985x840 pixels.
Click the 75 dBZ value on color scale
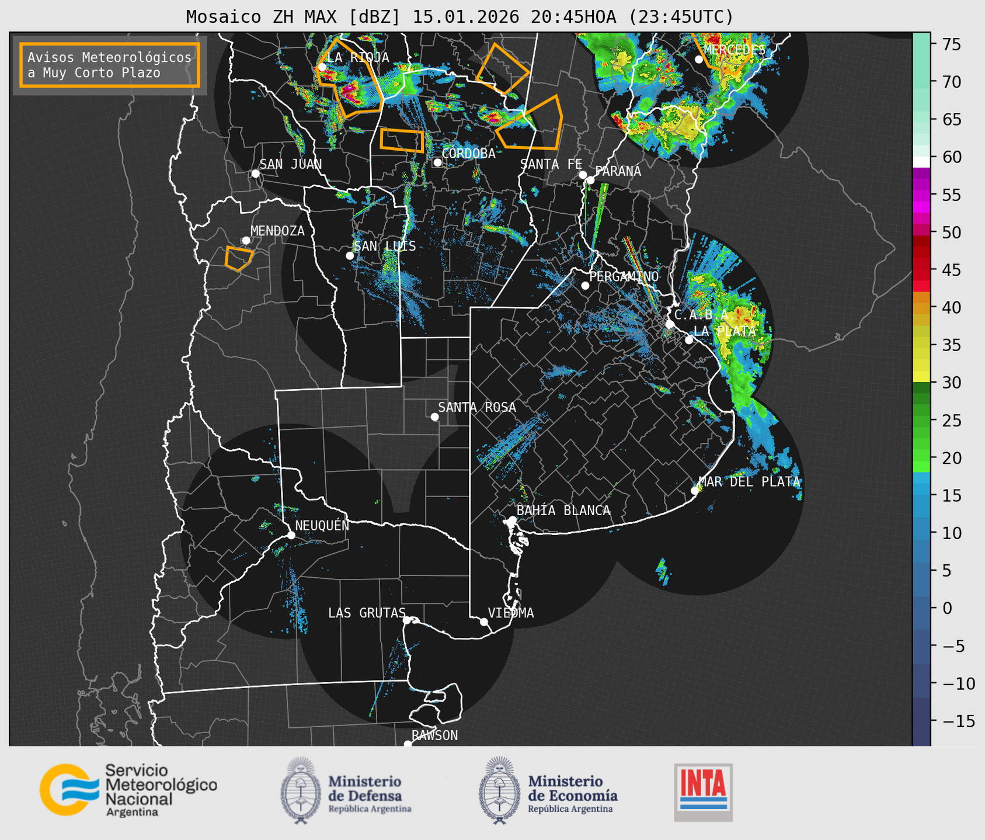951,44
